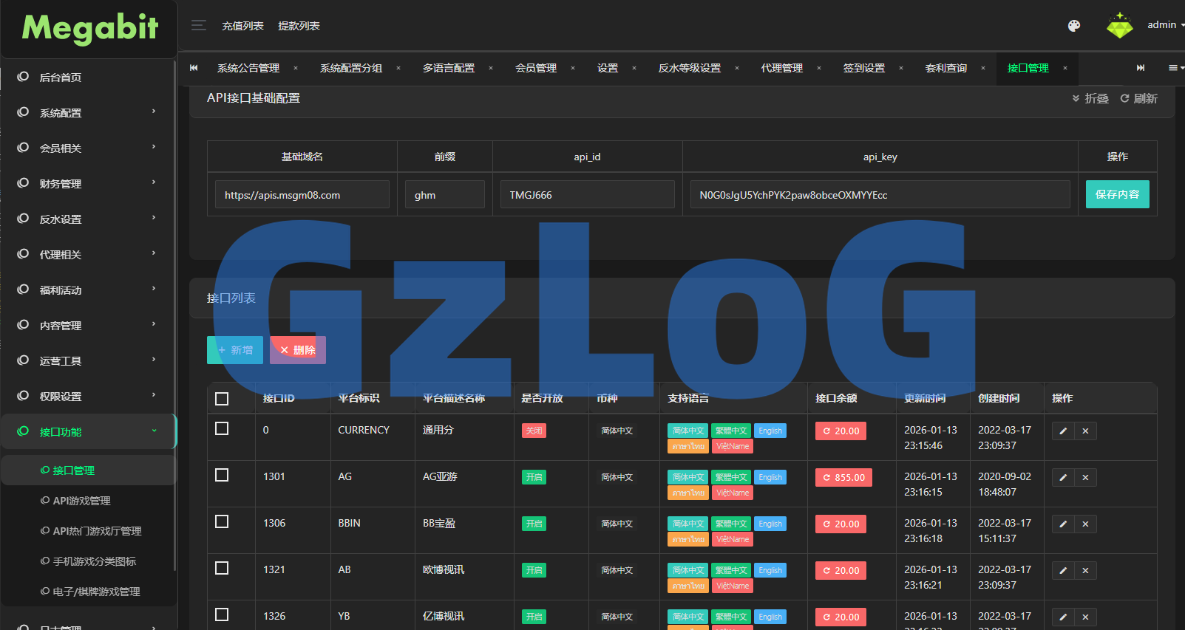Close the 会员管理 tab
The image size is (1185, 630).
[x=573, y=68]
